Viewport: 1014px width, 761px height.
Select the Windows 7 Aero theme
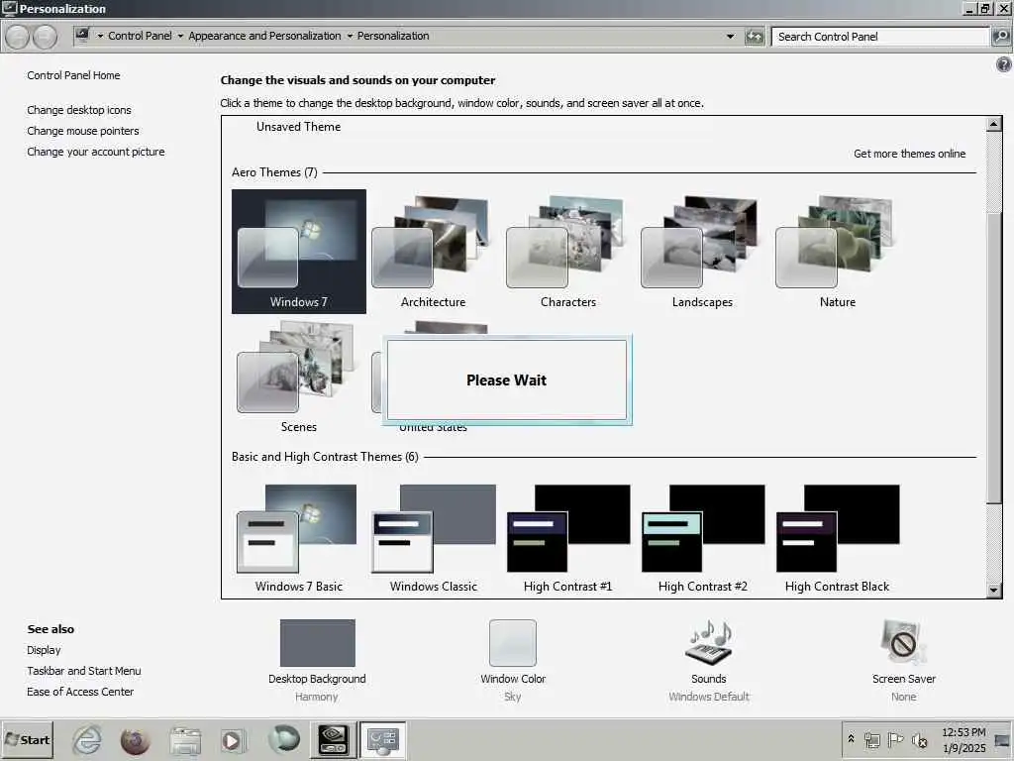click(299, 251)
